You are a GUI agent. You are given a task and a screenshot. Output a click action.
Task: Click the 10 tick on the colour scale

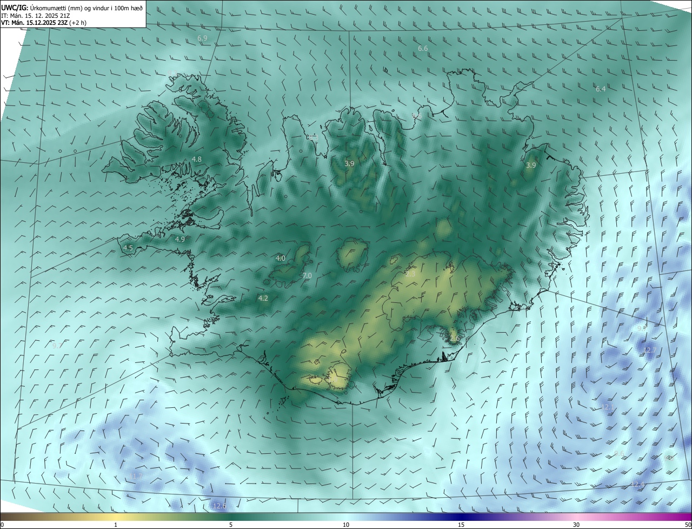tap(346, 525)
